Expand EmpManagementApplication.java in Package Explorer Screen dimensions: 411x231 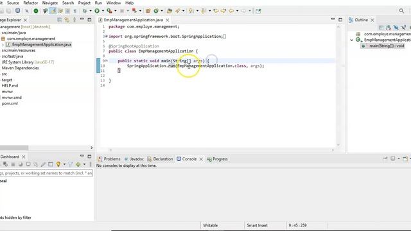tap(3, 45)
